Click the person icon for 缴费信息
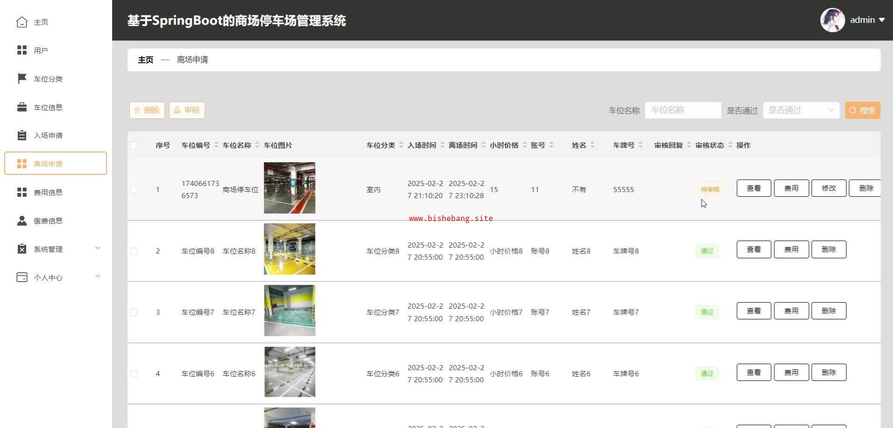893x428 pixels. tap(22, 221)
